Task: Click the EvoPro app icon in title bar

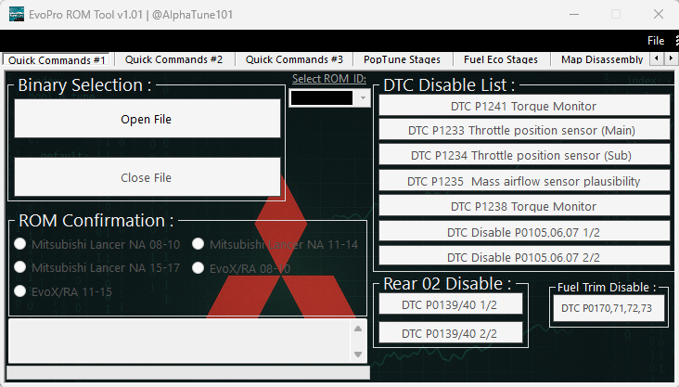Action: (x=17, y=14)
